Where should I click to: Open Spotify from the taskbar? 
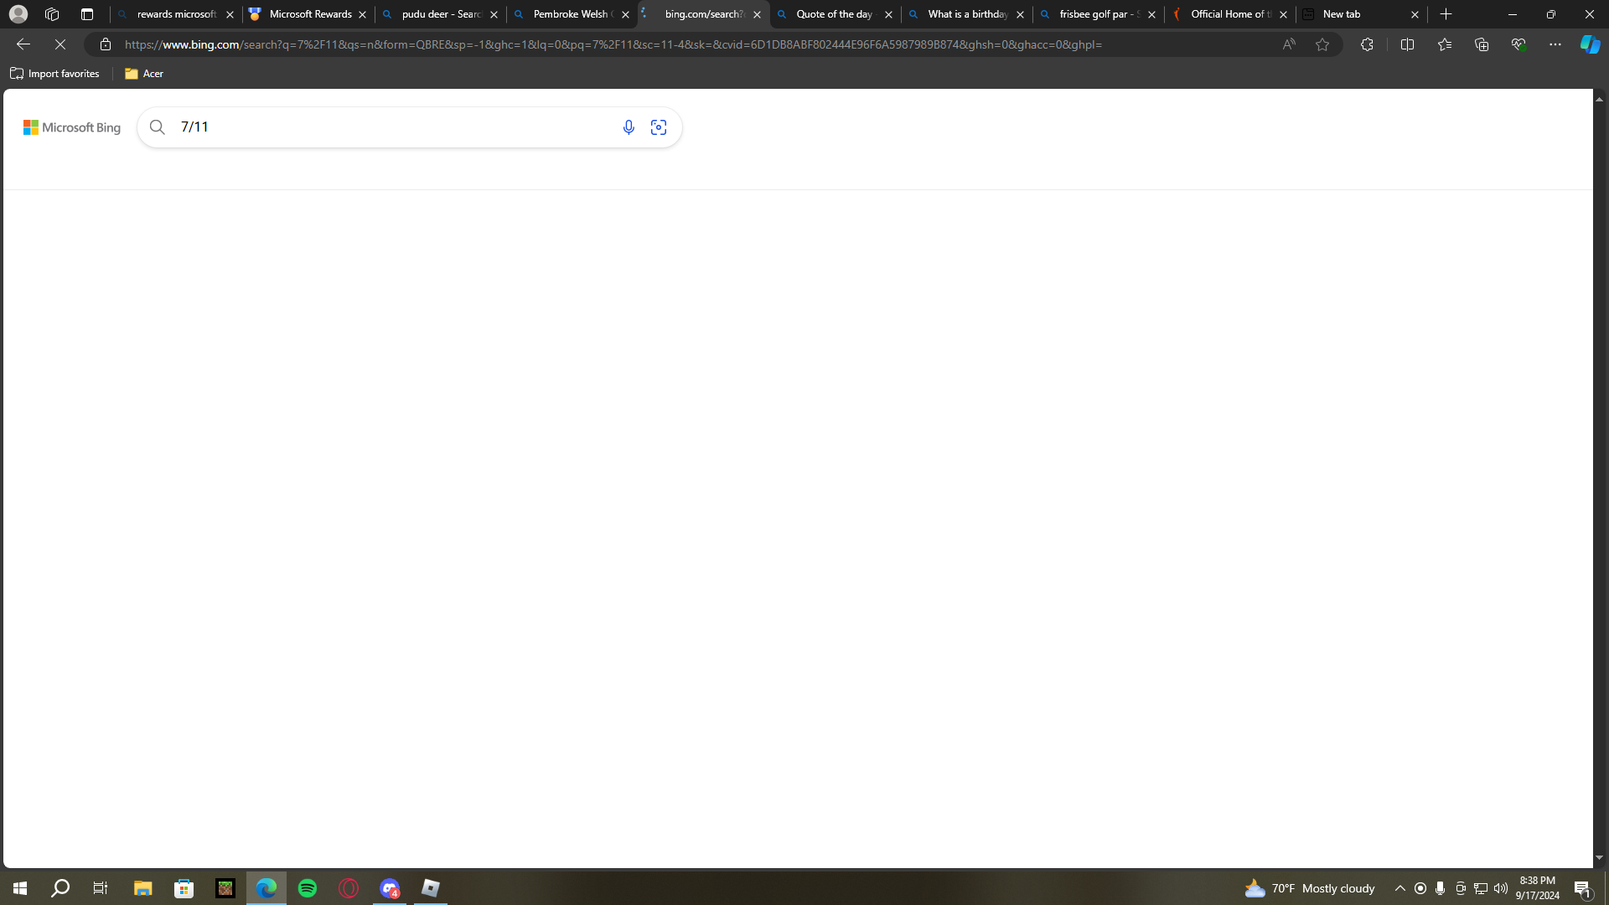308,888
